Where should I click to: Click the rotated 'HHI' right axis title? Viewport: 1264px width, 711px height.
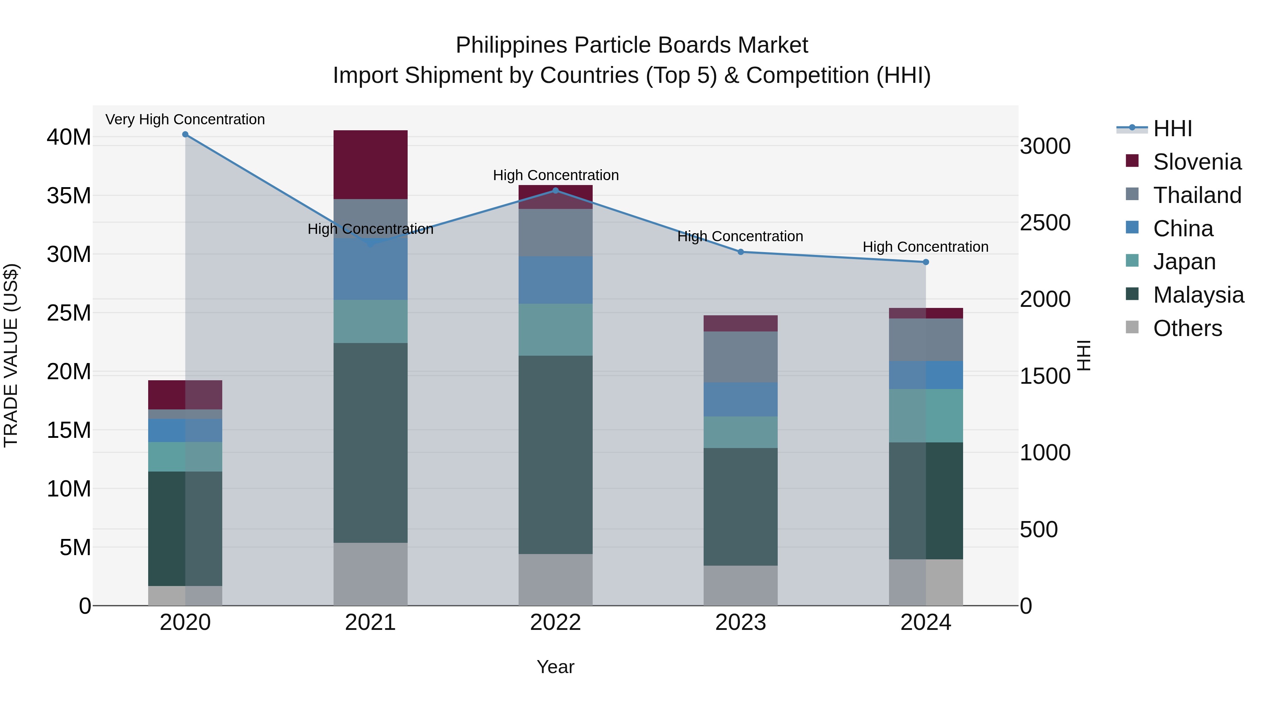[1084, 355]
